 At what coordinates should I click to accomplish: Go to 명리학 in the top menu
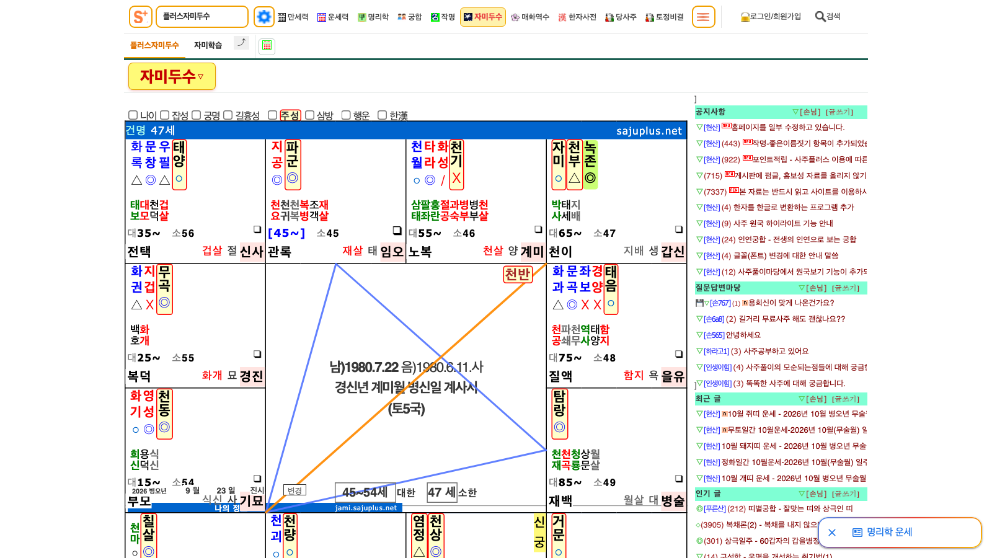[373, 17]
